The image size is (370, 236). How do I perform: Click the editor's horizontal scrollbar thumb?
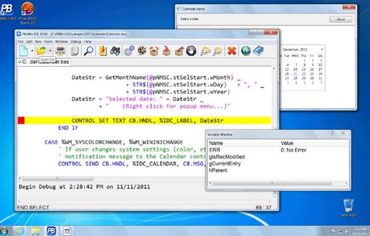tap(57, 178)
